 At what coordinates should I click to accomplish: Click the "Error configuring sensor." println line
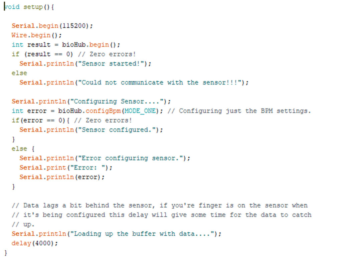[105, 158]
